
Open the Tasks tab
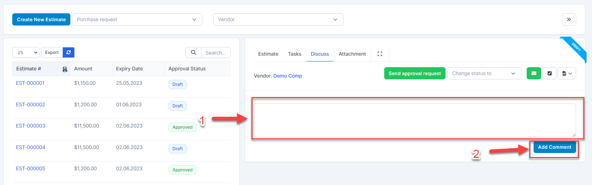(x=294, y=54)
